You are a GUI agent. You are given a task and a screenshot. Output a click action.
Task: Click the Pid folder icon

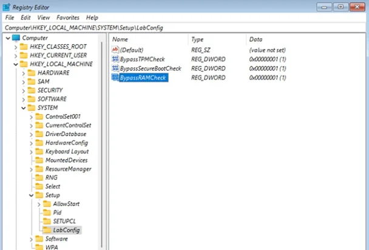(x=47, y=212)
